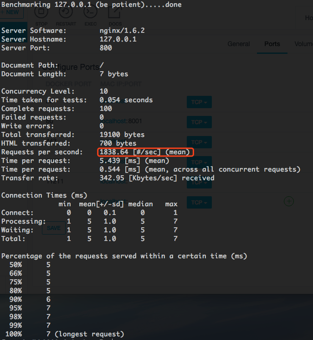The image size is (313, 340).
Task: Open the third TCP dropdown from top
Action: click(199, 142)
